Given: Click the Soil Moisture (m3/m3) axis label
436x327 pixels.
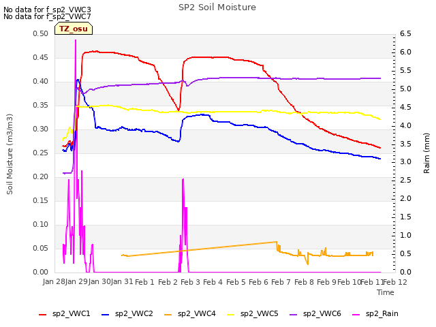Looking at the screenshot, I should click(x=10, y=154).
